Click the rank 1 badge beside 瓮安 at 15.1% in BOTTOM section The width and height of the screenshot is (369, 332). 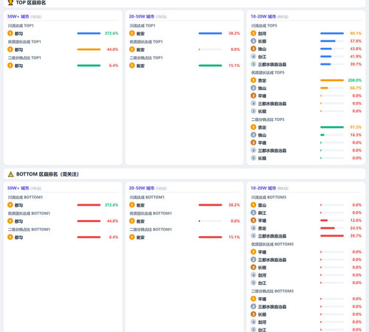click(x=132, y=237)
